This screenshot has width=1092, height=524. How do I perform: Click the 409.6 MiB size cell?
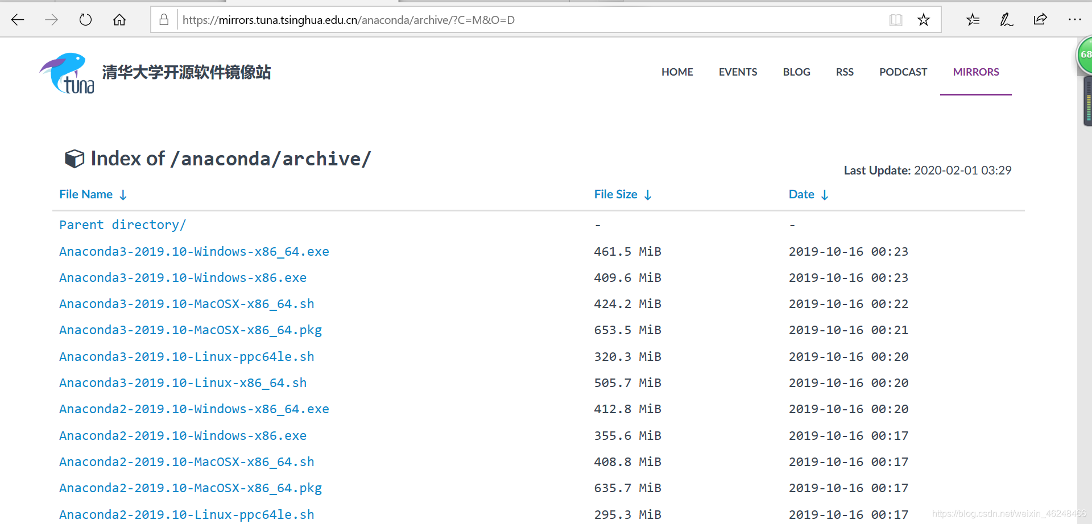[627, 278]
